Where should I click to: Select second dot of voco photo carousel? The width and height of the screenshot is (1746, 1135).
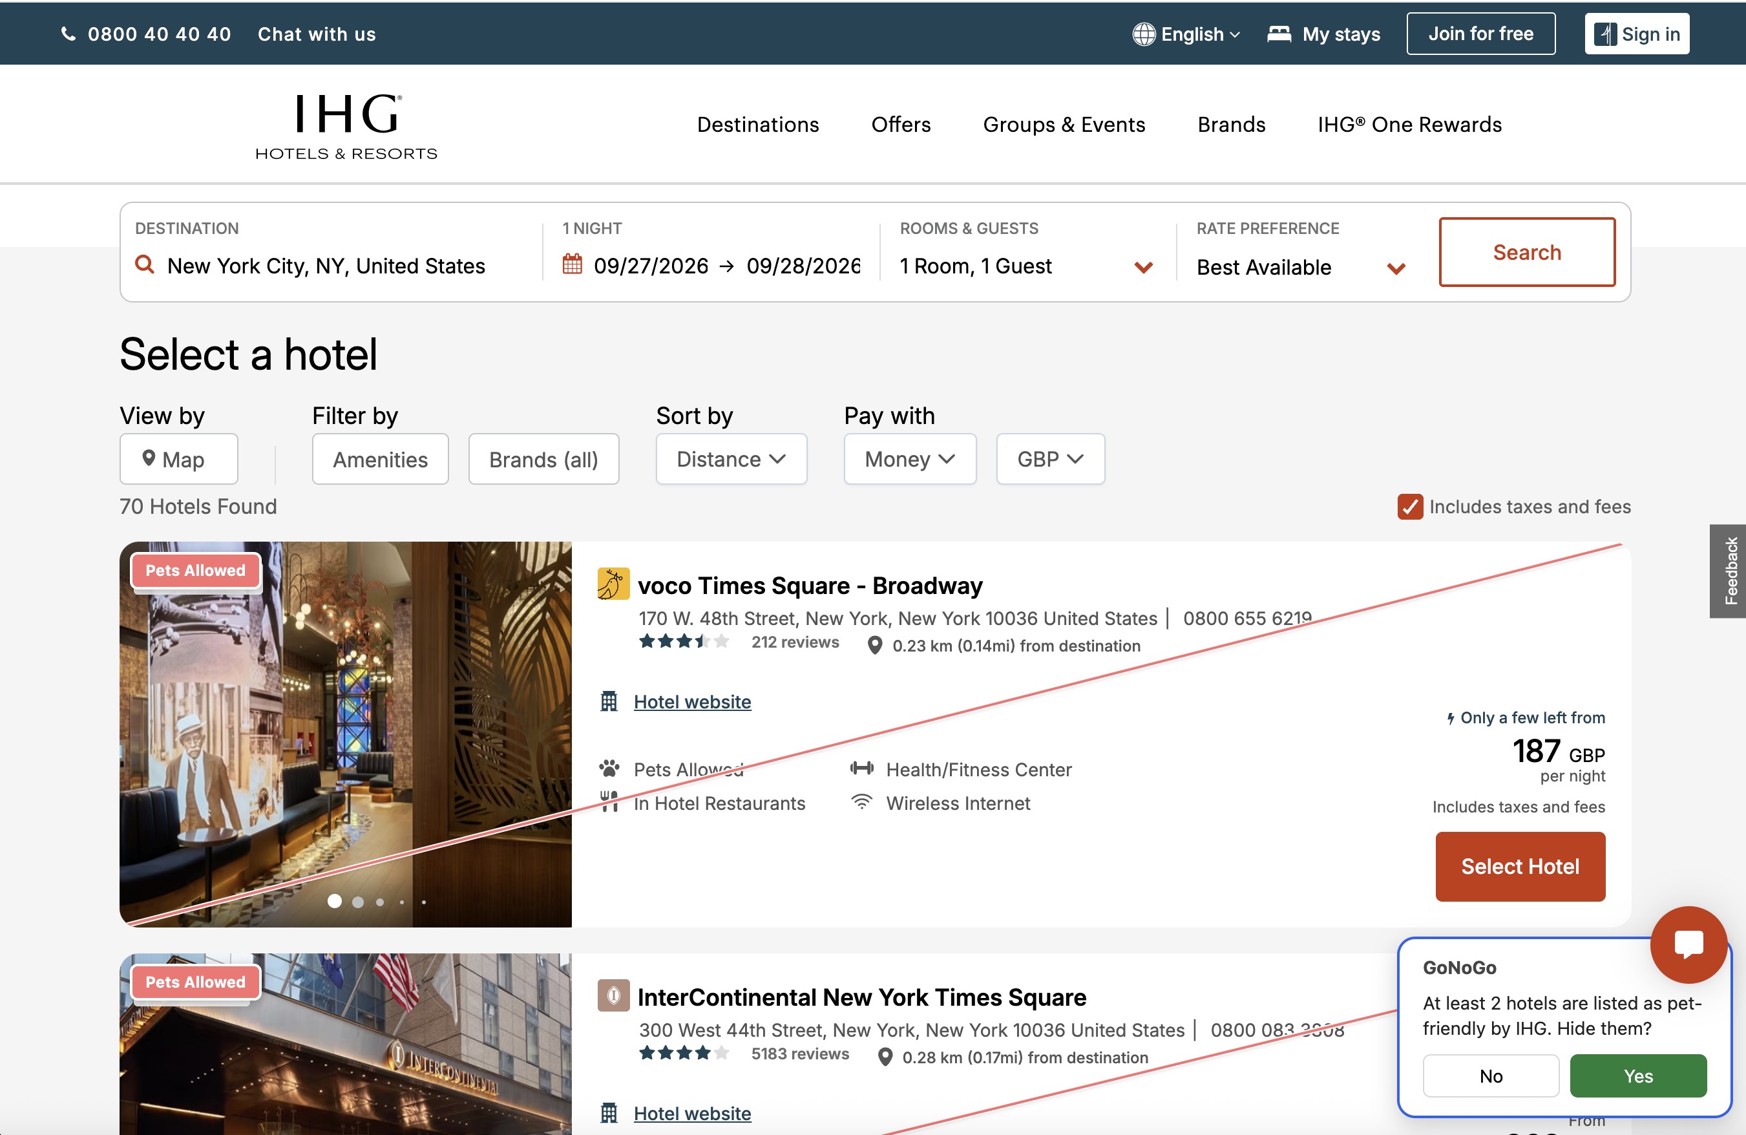tap(358, 902)
